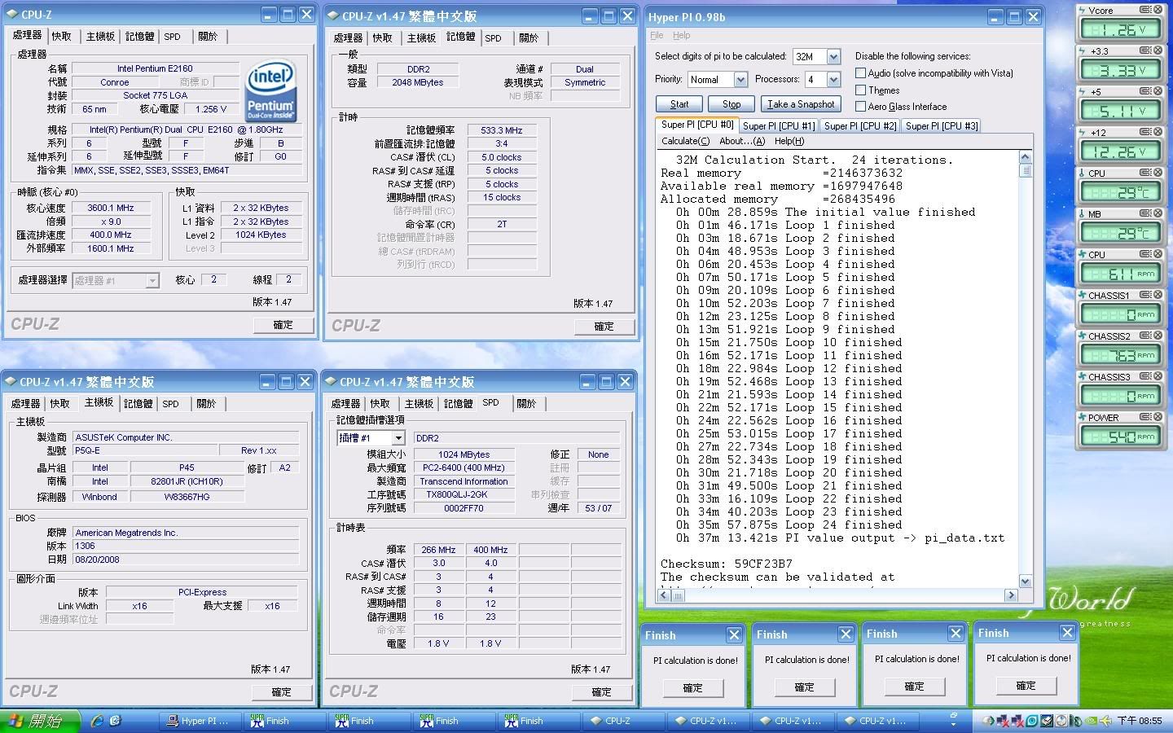Click the round X icon on the POWER widget
The image size is (1173, 733).
point(1157,417)
